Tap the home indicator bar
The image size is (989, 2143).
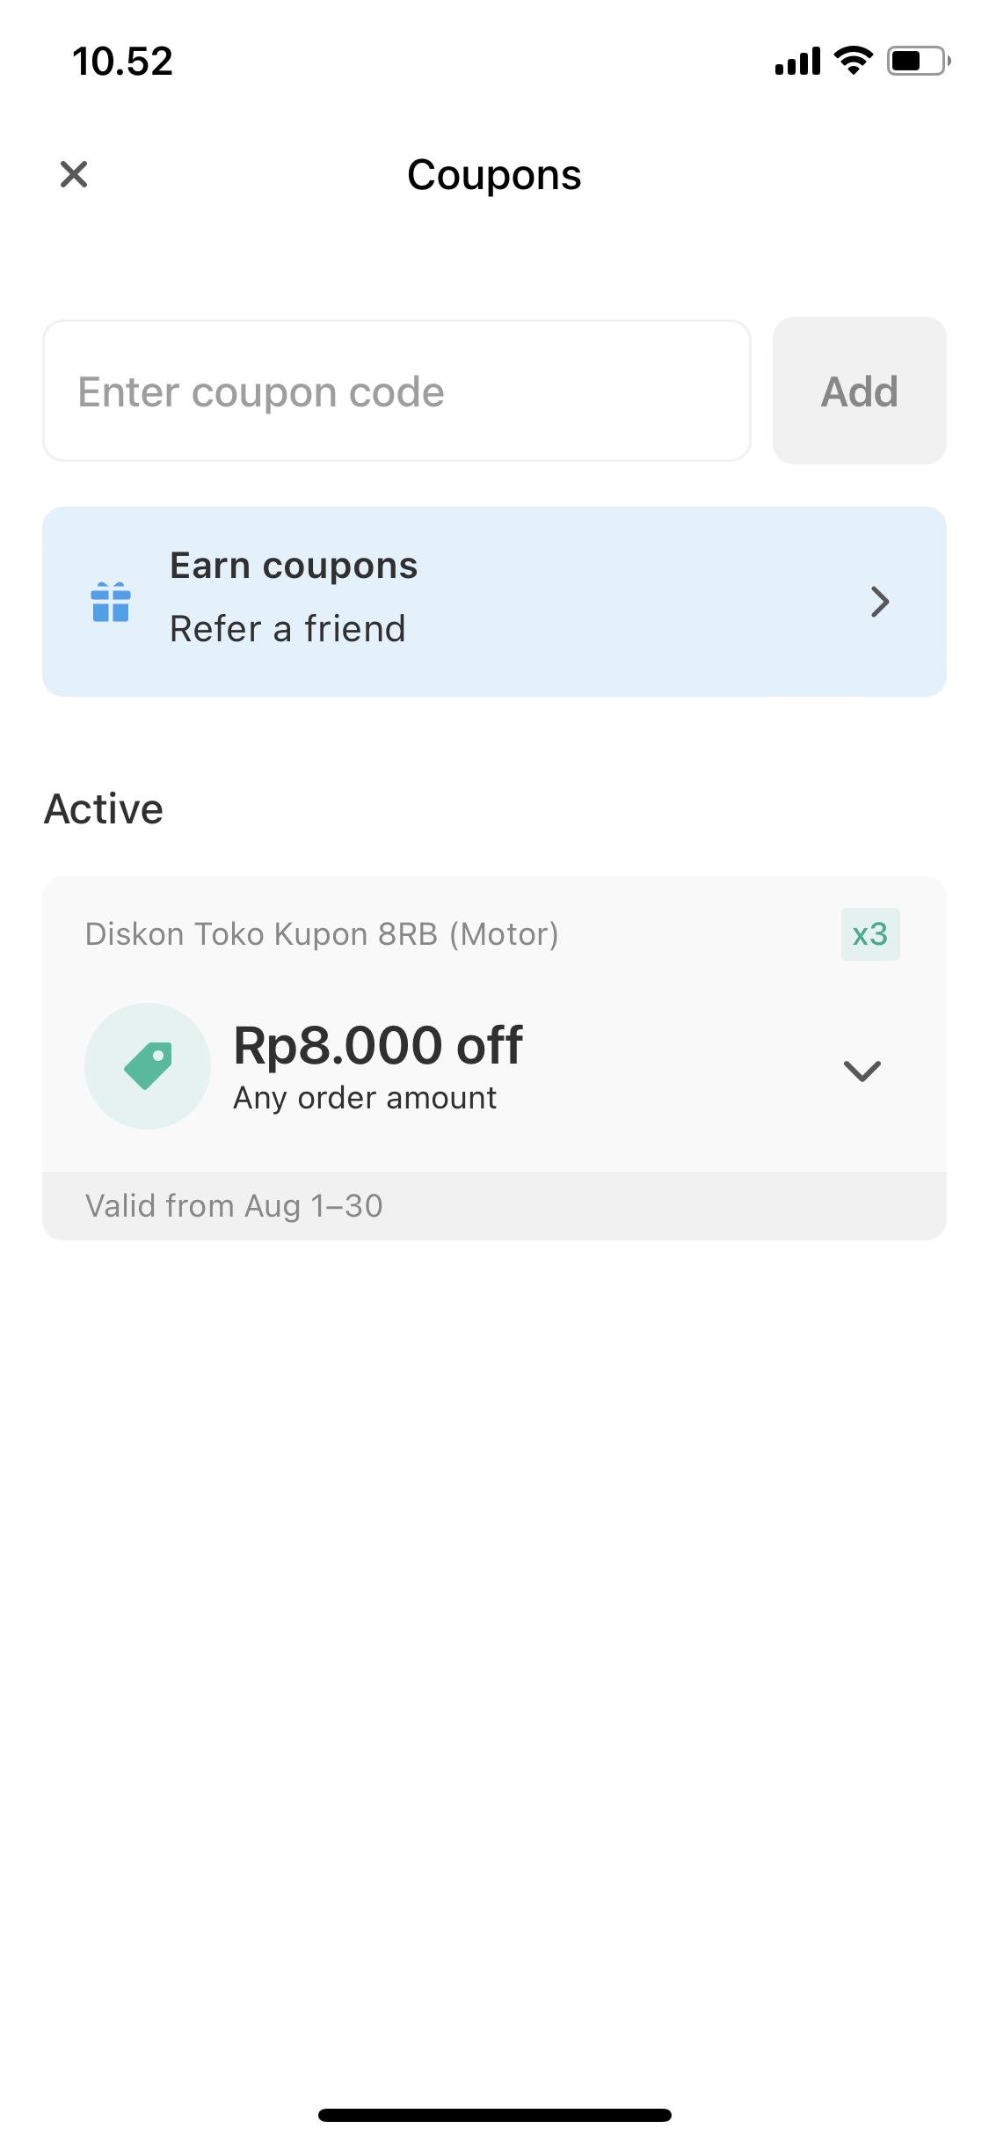(x=495, y=2115)
